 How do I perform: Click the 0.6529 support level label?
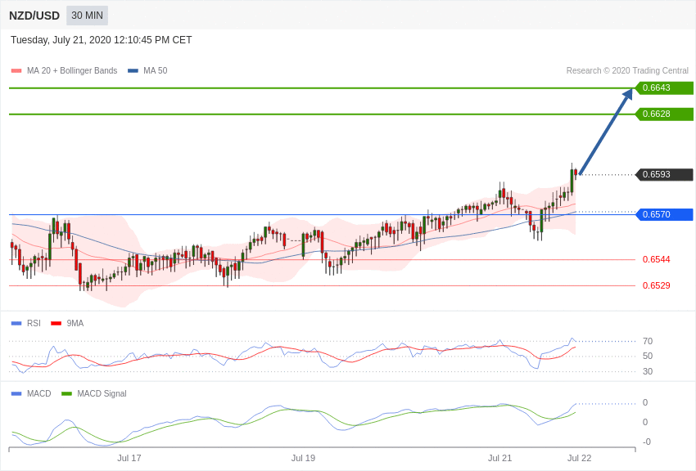point(657,285)
